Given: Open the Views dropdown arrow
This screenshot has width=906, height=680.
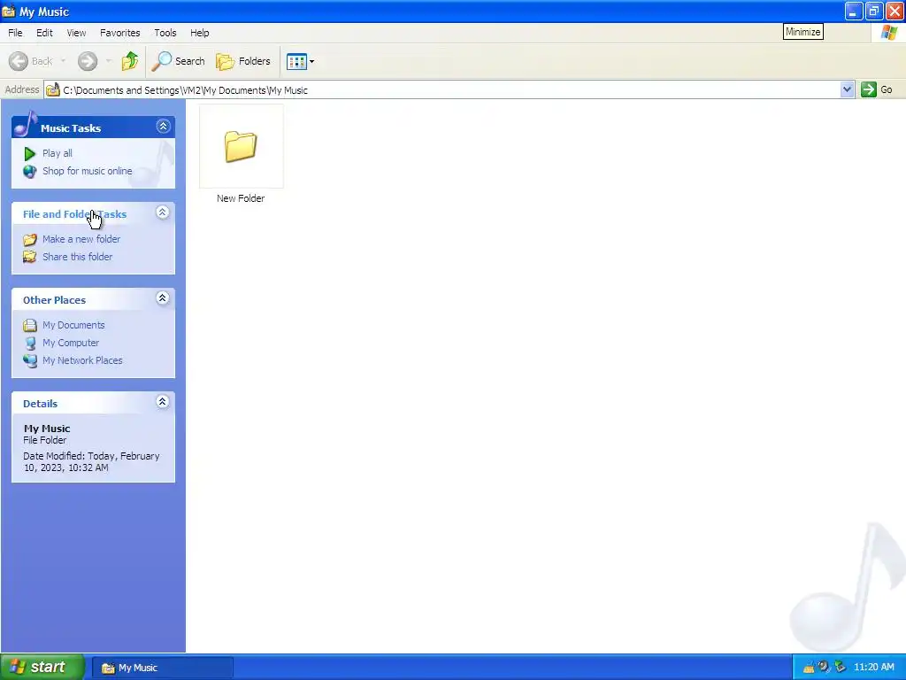Looking at the screenshot, I should point(312,61).
